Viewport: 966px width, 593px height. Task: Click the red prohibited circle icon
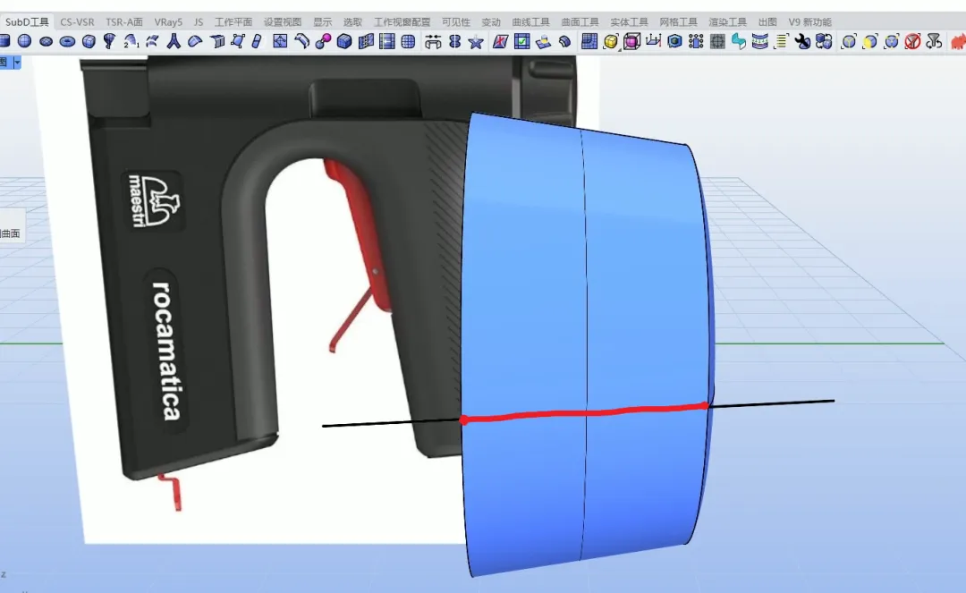912,41
